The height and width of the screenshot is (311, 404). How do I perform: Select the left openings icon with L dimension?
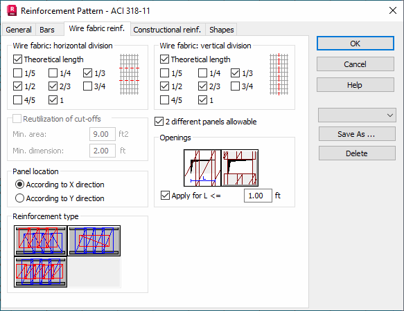(x=202, y=168)
